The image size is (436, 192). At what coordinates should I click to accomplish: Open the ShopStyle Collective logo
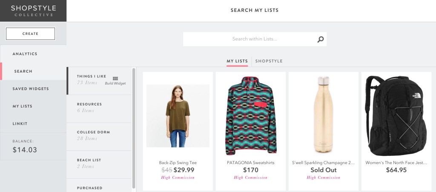tap(33, 11)
